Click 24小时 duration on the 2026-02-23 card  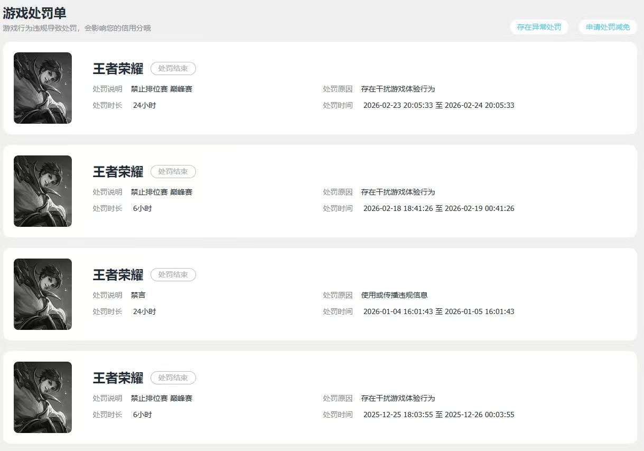tap(145, 105)
